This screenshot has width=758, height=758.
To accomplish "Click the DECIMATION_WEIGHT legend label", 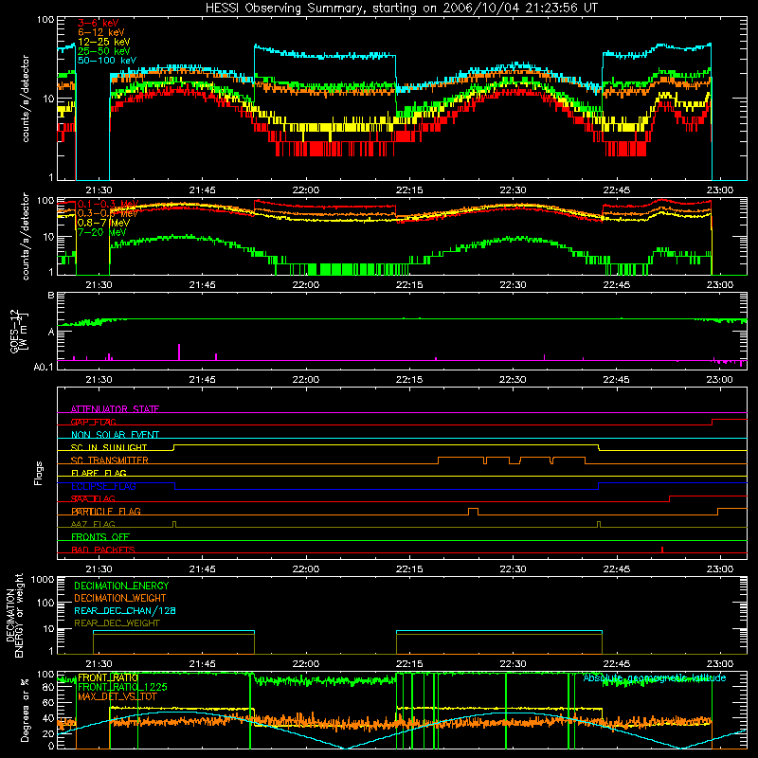I will (120, 598).
